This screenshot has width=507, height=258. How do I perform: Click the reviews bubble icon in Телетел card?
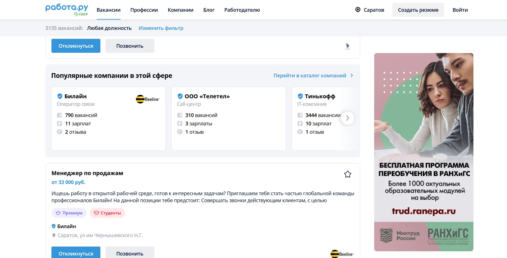tap(180, 132)
